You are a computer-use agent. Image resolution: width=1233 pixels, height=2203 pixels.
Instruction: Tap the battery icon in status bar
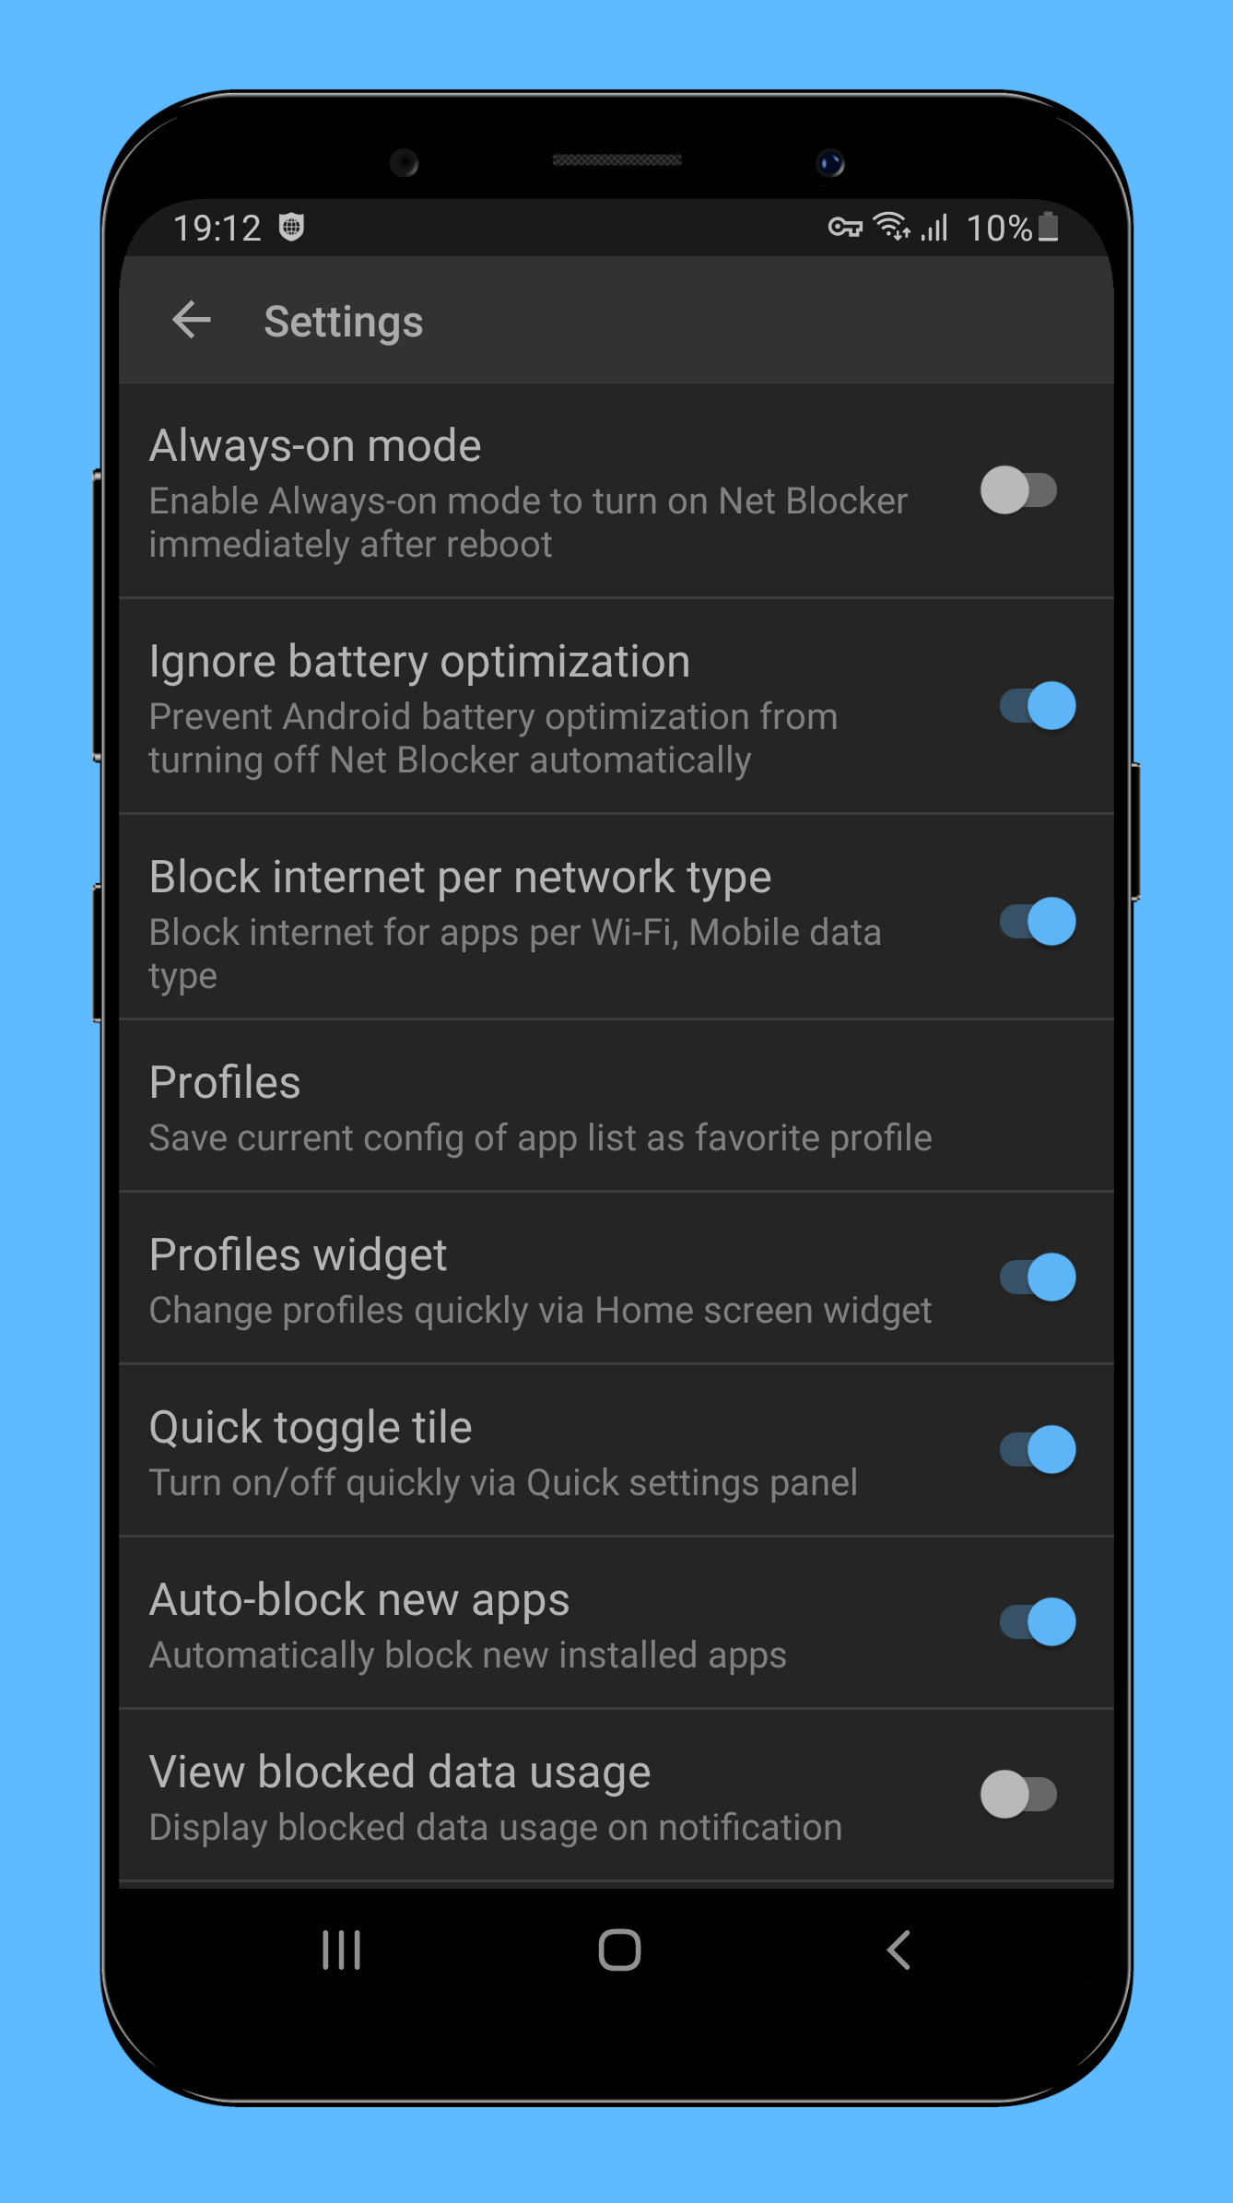pos(1049,227)
